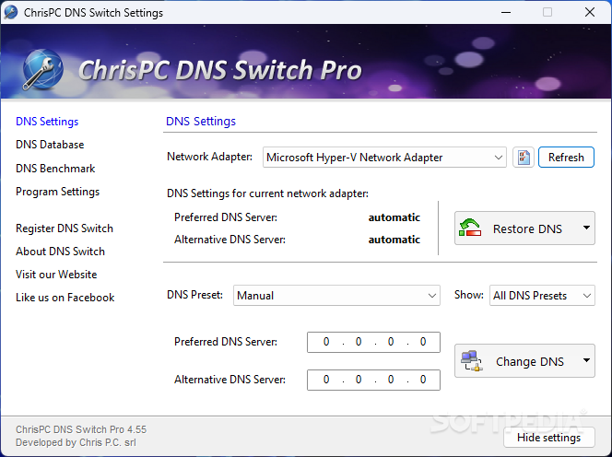This screenshot has height=457, width=612.
Task: Click the globe wrench logo in banner
Action: (x=42, y=69)
